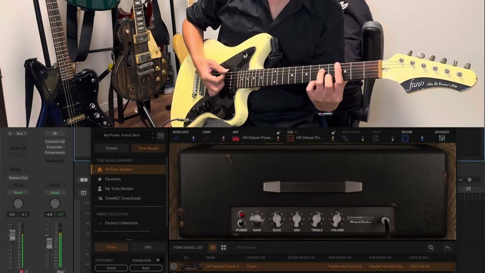The image size is (485, 273).
Task: Filter by Guitar instrument
Action: click(111, 268)
